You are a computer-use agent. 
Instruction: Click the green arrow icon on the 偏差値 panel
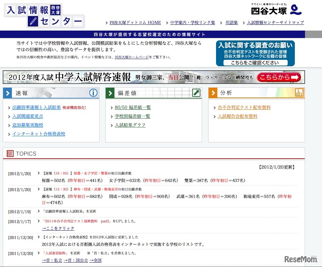(196, 93)
